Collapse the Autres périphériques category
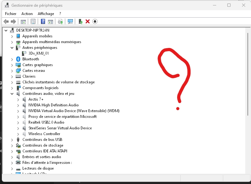The width and height of the screenshot is (251, 184). click(x=12, y=48)
